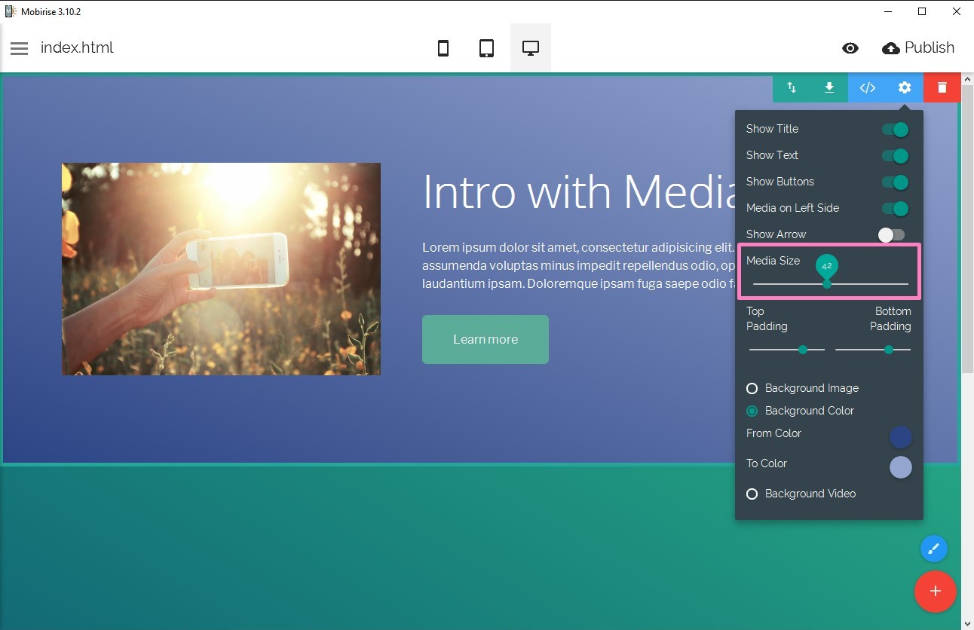This screenshot has height=630, width=974.
Task: Open the hamburger main menu
Action: [x=20, y=48]
